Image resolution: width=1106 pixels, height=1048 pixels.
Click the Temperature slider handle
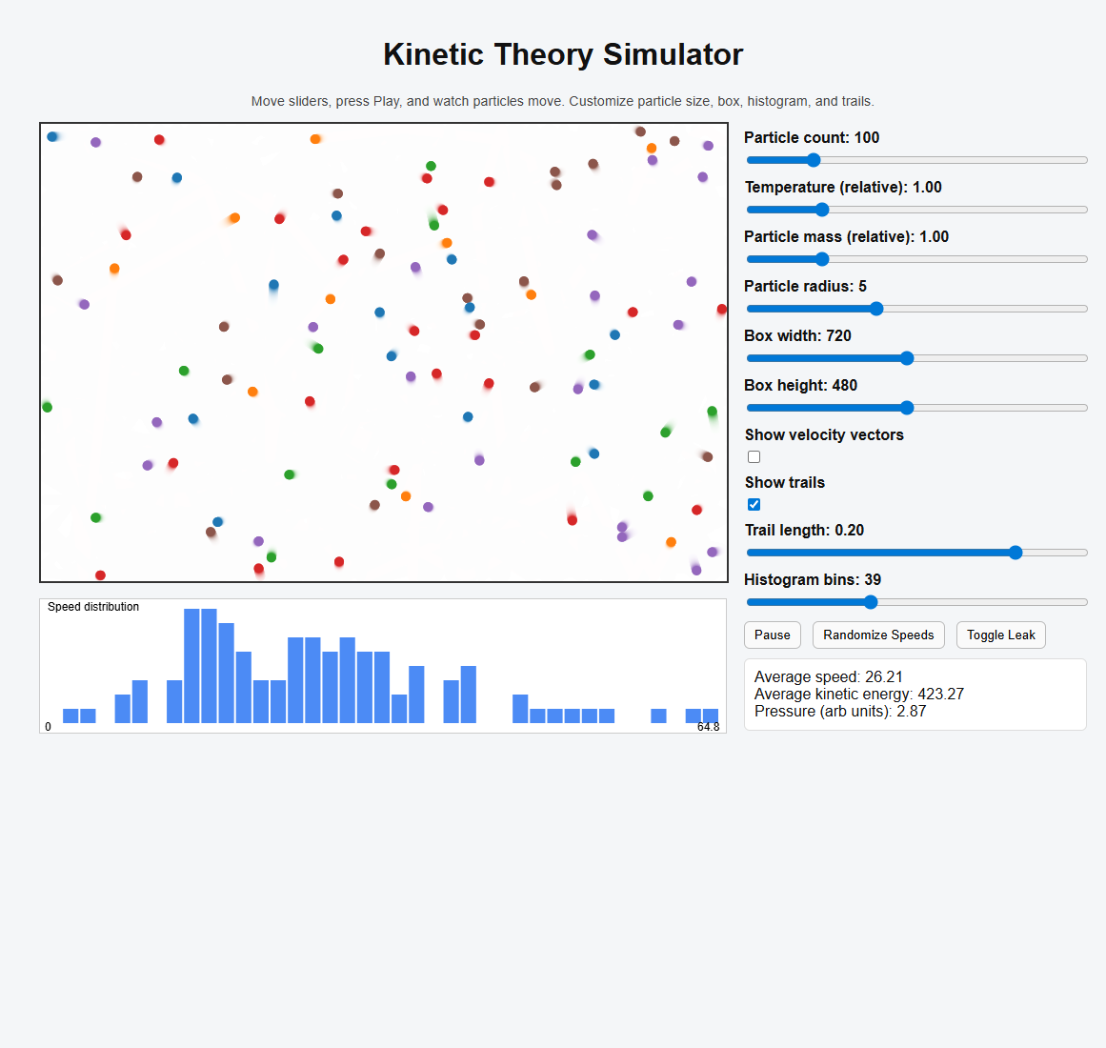click(822, 210)
